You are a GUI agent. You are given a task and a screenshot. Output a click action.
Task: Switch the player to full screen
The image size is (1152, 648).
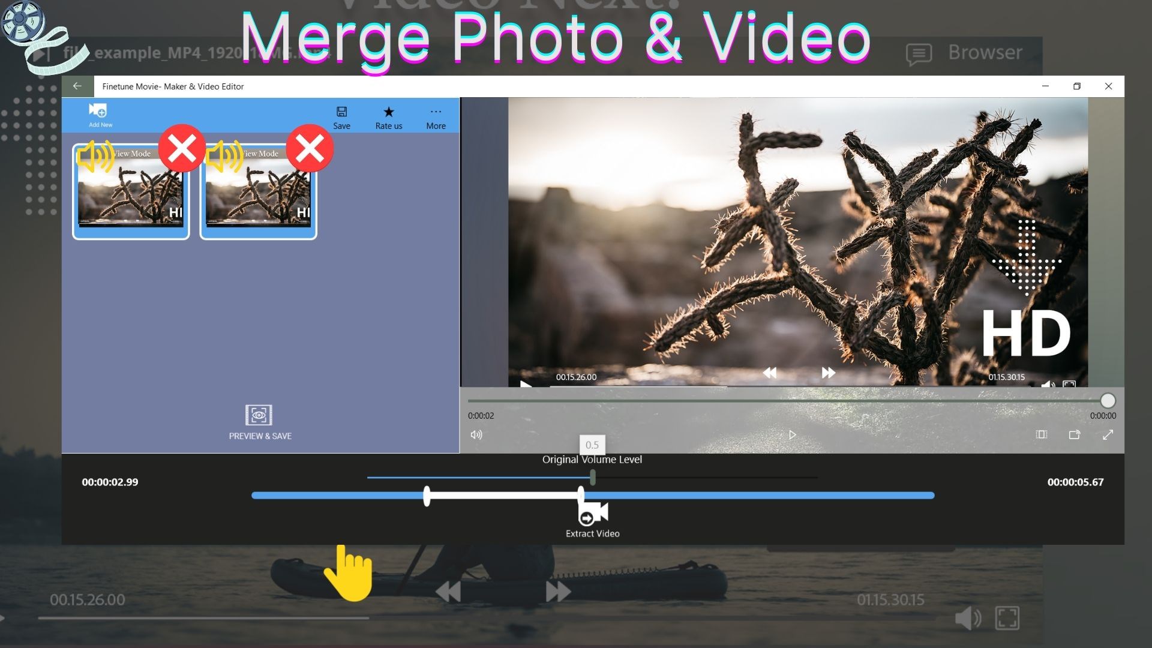coord(1108,434)
